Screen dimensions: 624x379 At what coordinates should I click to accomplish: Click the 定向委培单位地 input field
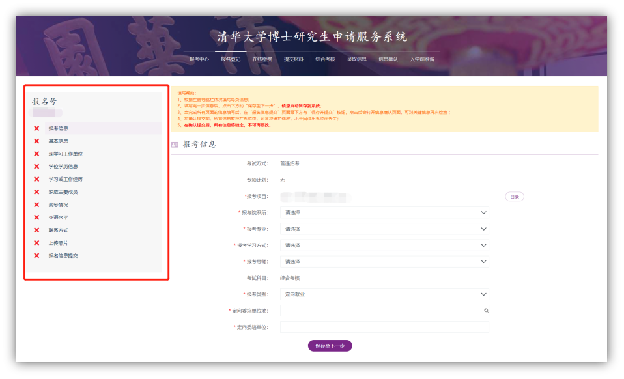coord(384,311)
